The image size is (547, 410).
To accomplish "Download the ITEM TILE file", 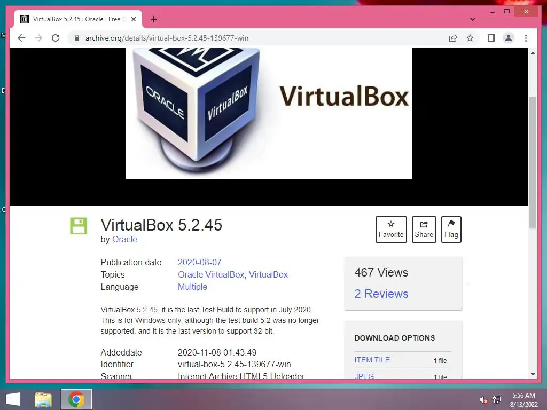I will [372, 360].
